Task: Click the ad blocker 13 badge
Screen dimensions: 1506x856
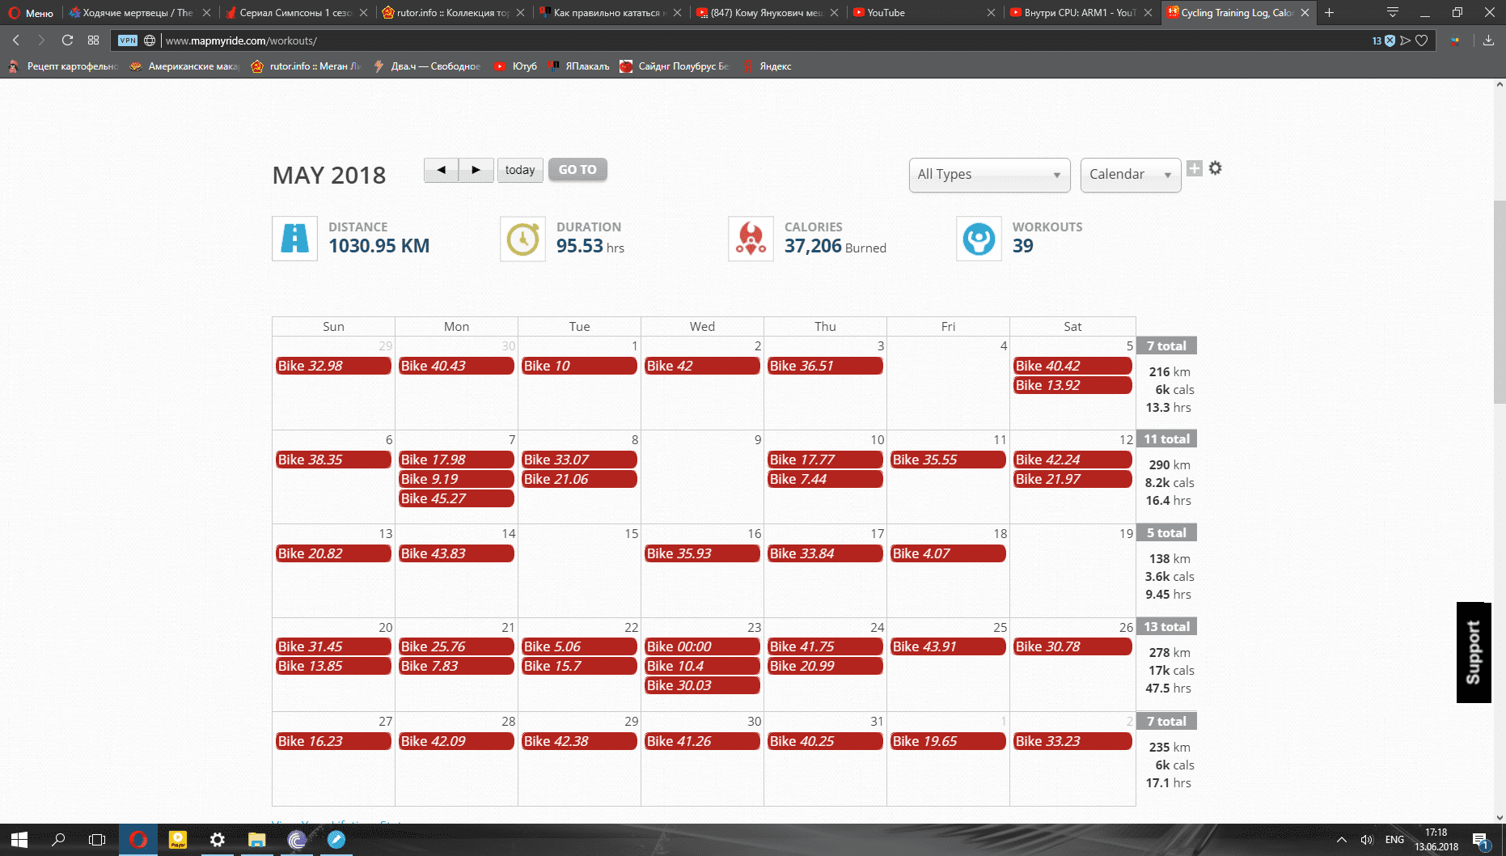Action: (x=1383, y=40)
